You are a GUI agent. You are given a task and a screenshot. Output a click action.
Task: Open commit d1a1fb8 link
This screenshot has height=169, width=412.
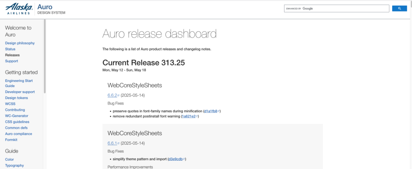click(211, 111)
